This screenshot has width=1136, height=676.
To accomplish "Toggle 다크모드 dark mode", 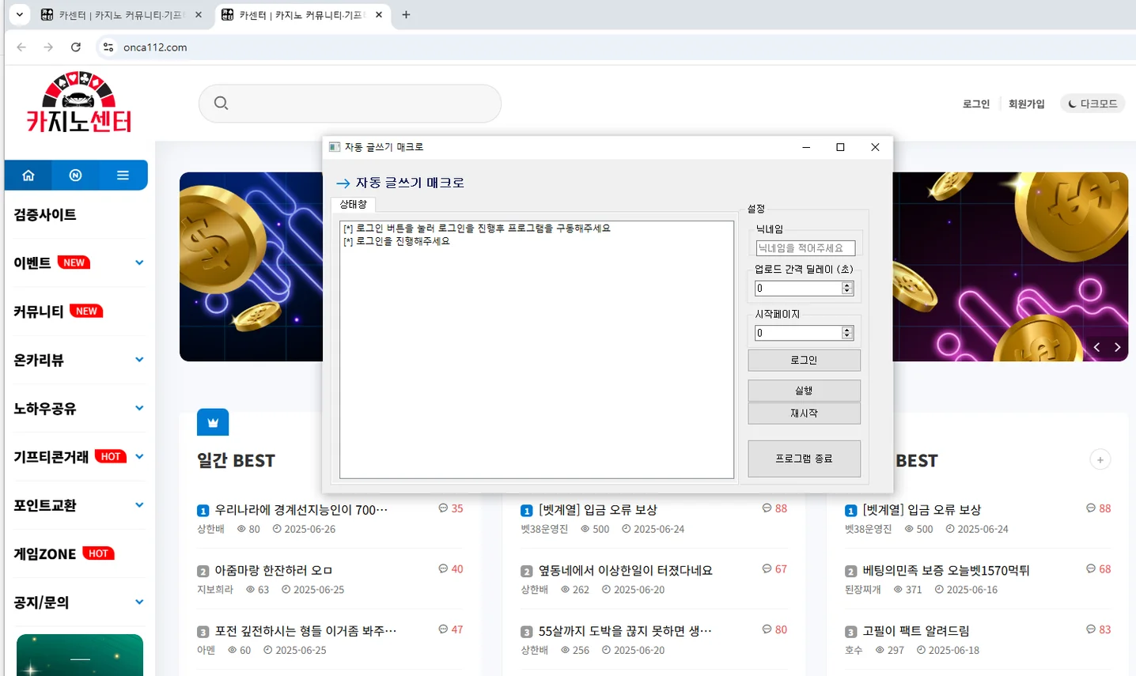I will click(x=1092, y=104).
